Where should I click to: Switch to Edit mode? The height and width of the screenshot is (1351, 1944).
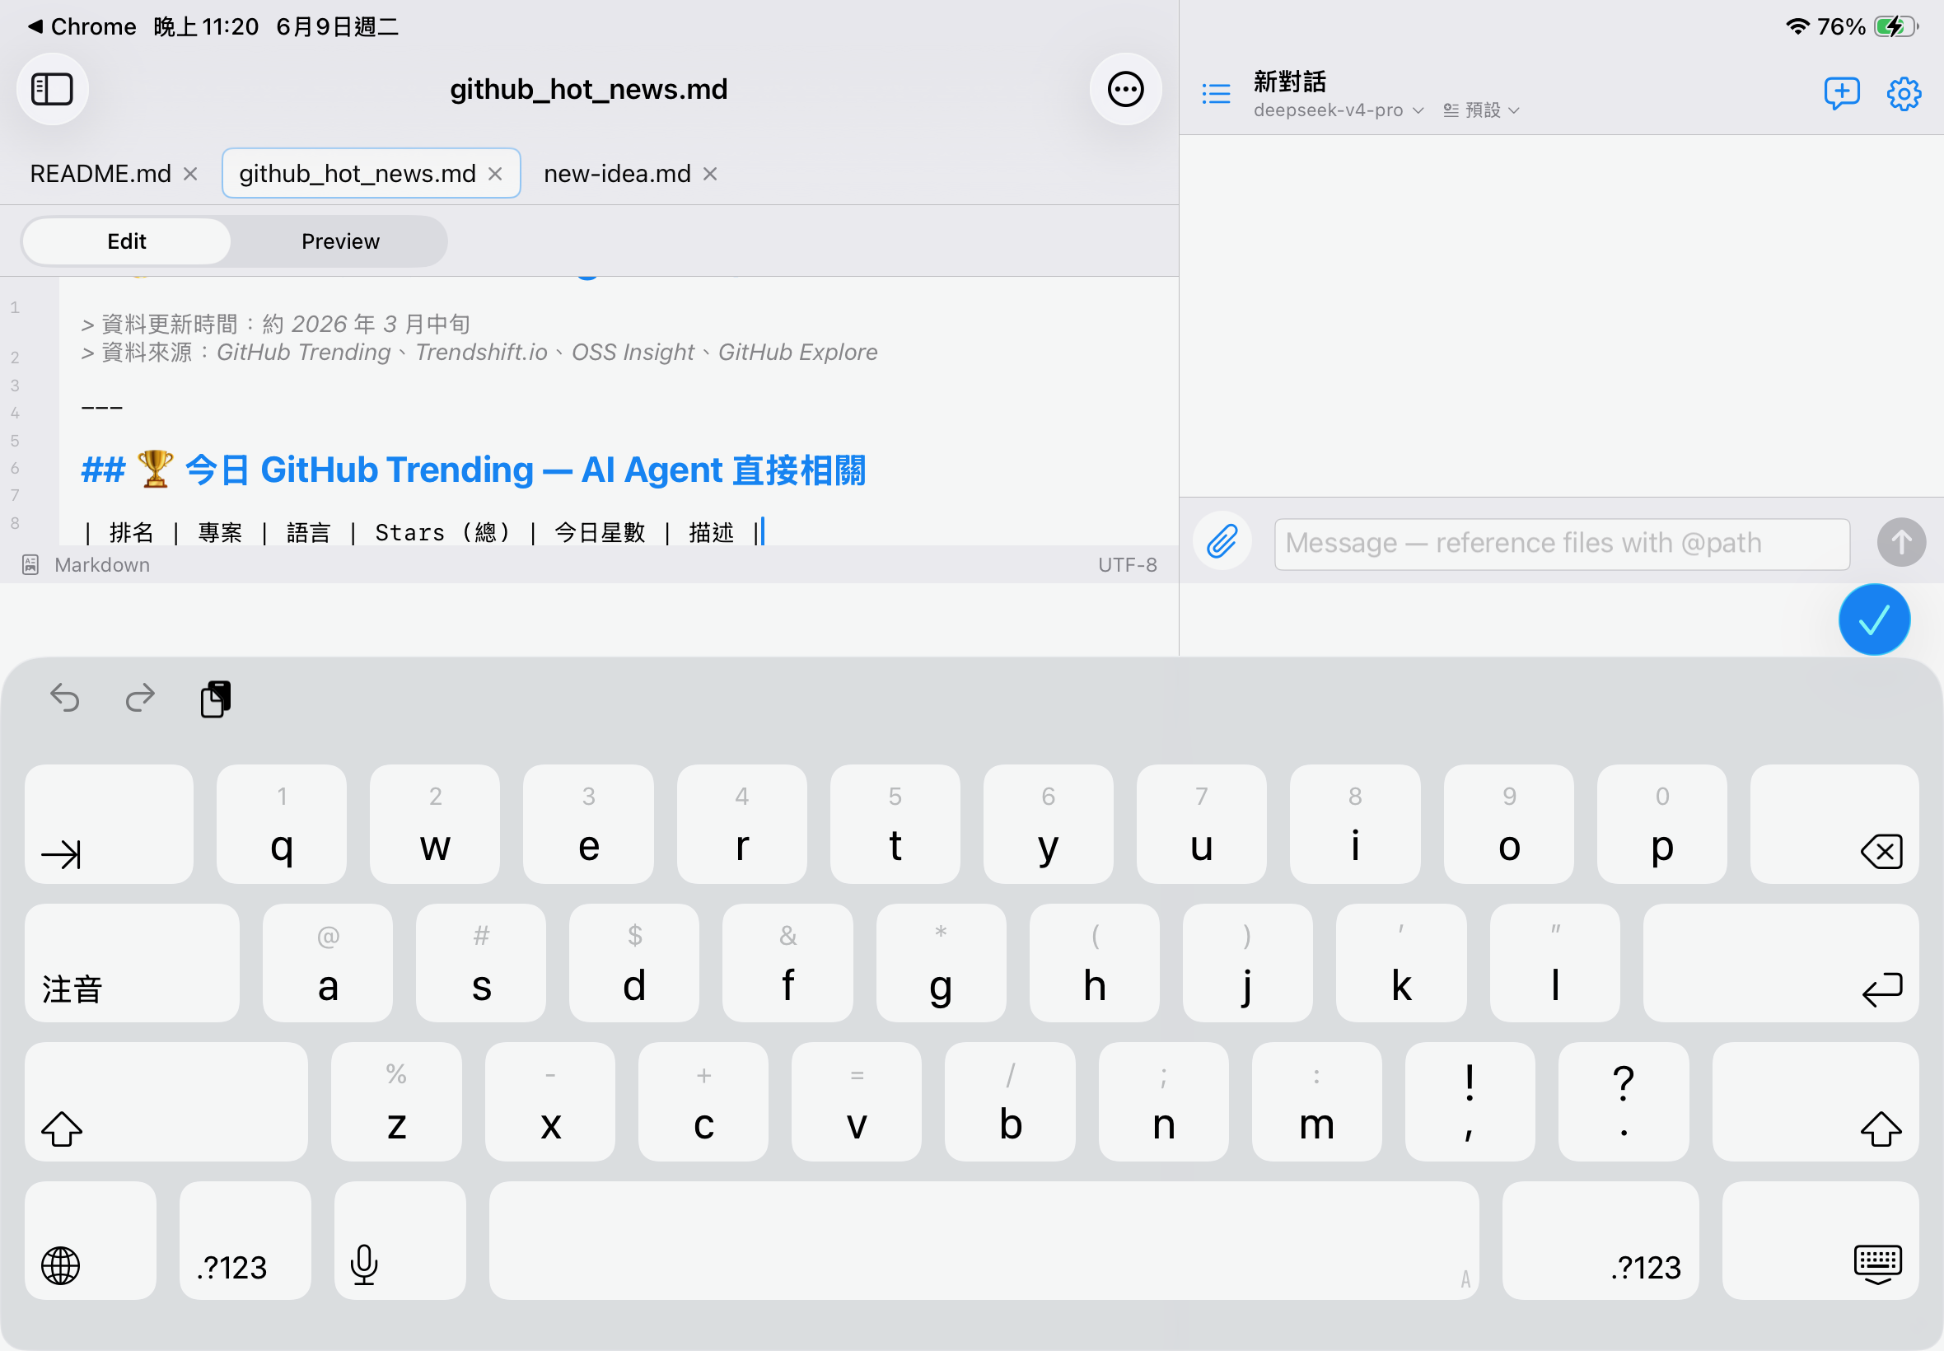[126, 241]
